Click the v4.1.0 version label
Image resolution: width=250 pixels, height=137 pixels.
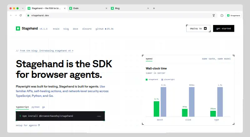[x=43, y=29]
